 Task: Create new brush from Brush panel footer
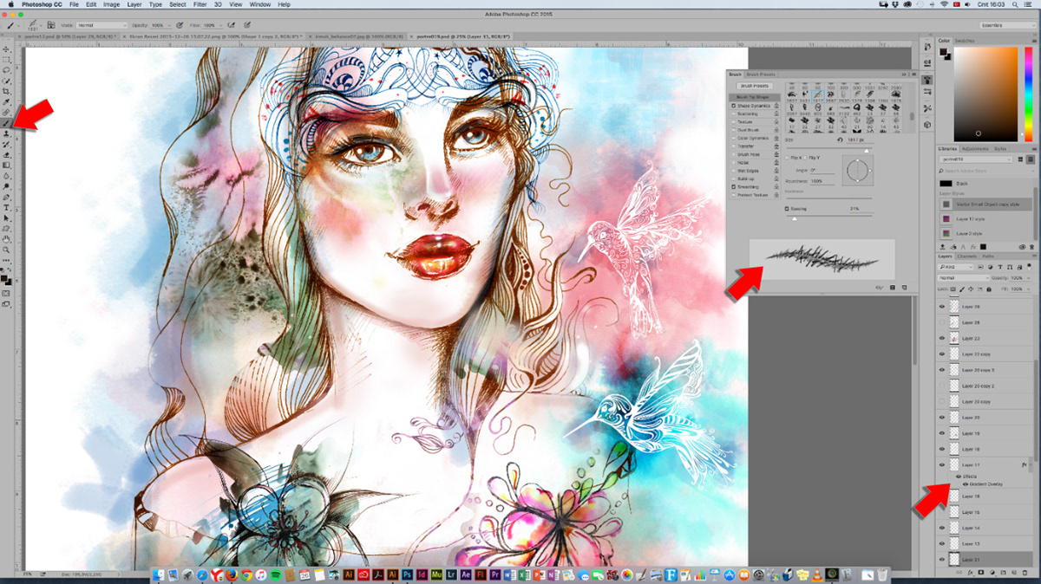point(902,286)
